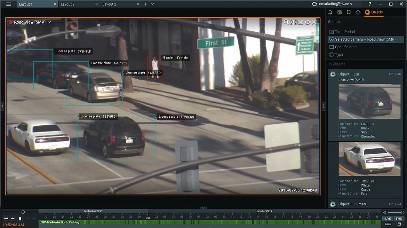The width and height of the screenshot is (407, 228).
Task: Adjust the playback speed slider handle
Action: 23,212
